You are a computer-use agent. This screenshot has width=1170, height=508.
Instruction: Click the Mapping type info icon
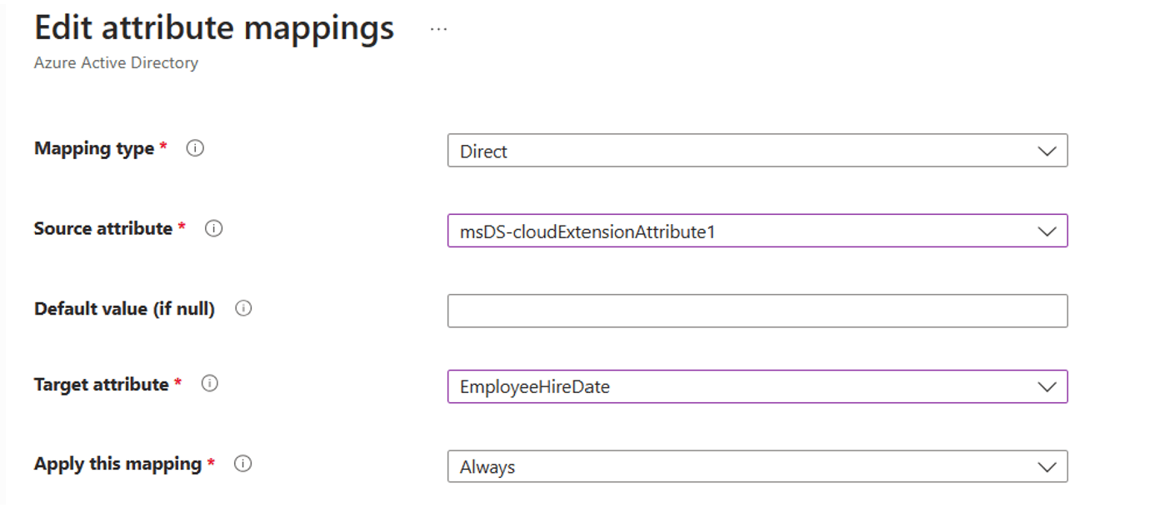pos(195,148)
